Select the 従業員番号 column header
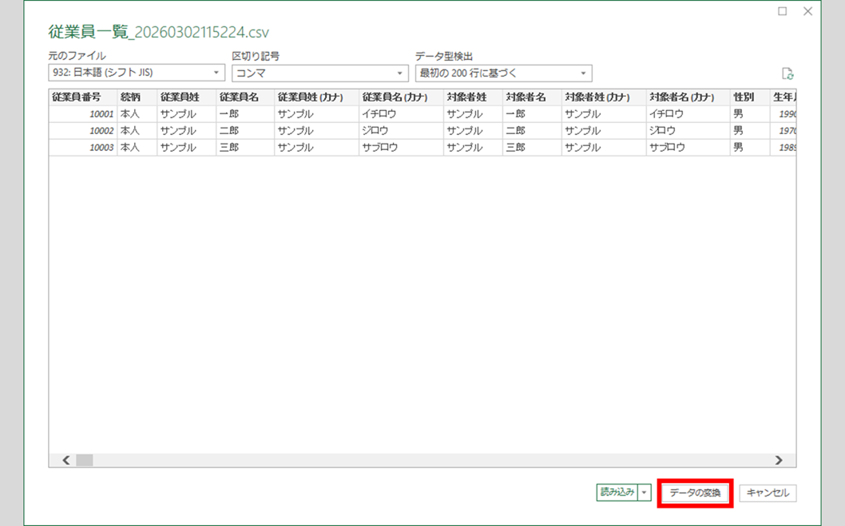Image resolution: width=845 pixels, height=526 pixels. coord(77,97)
